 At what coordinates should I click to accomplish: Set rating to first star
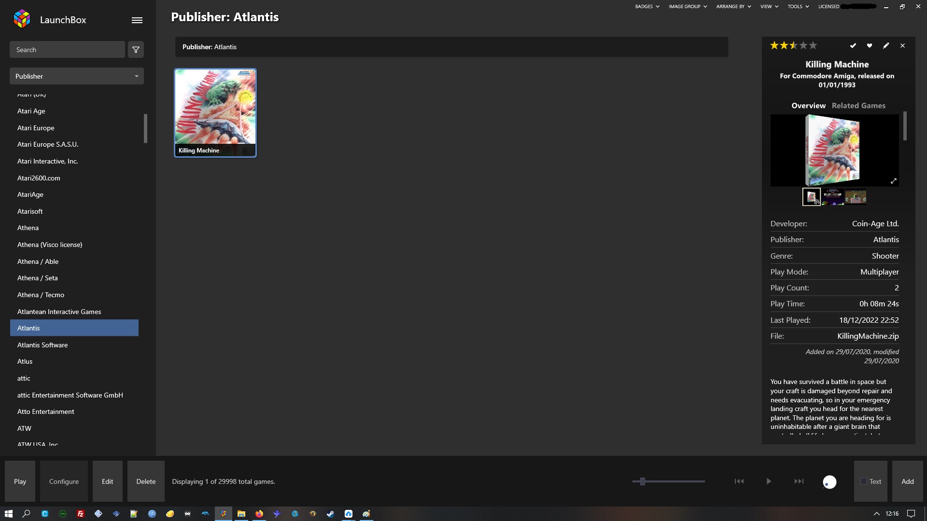(774, 45)
